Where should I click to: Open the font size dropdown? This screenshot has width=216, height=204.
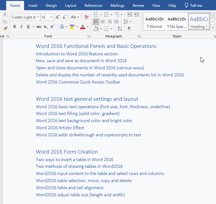click(x=51, y=17)
